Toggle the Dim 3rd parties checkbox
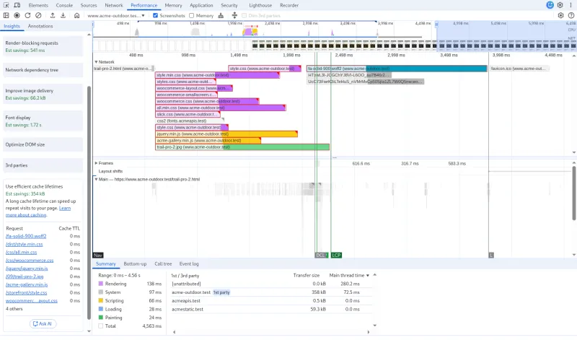 (x=244, y=15)
